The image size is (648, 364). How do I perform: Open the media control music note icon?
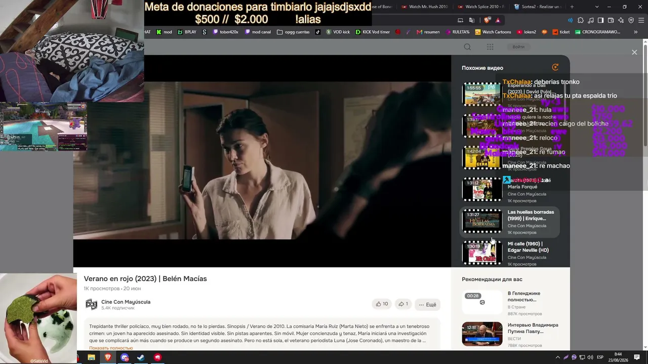coord(591,20)
